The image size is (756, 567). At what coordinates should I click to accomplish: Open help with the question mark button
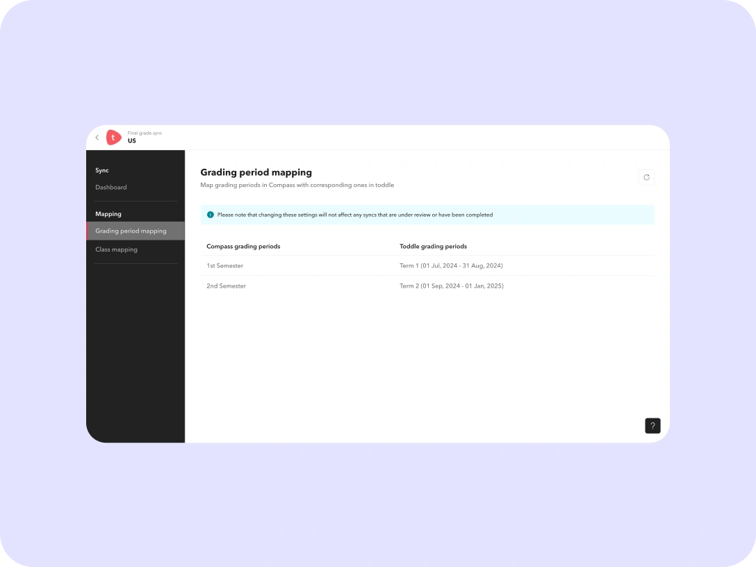652,426
